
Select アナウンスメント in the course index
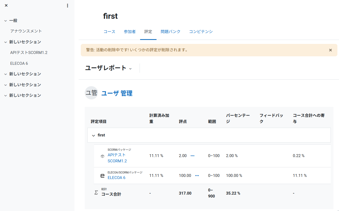(x=26, y=31)
